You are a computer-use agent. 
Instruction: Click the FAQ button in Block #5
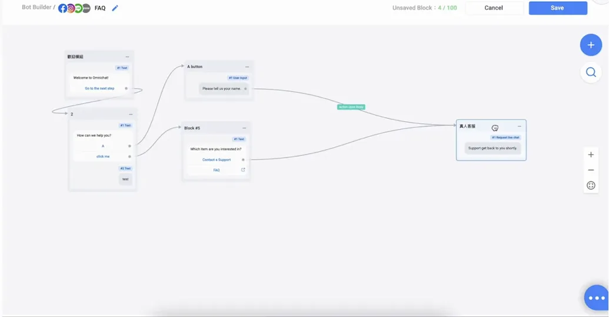[217, 170]
